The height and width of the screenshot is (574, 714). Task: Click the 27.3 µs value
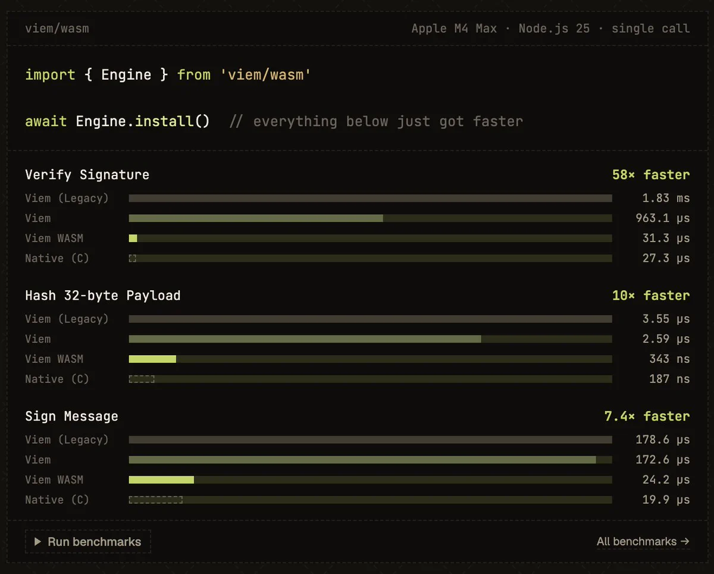(666, 258)
